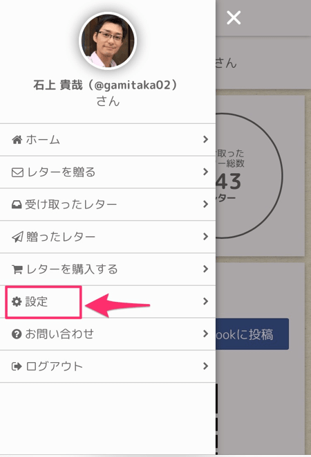Click the envelope icon for レターを贈る
The height and width of the screenshot is (457, 311).
pyautogui.click(x=17, y=172)
